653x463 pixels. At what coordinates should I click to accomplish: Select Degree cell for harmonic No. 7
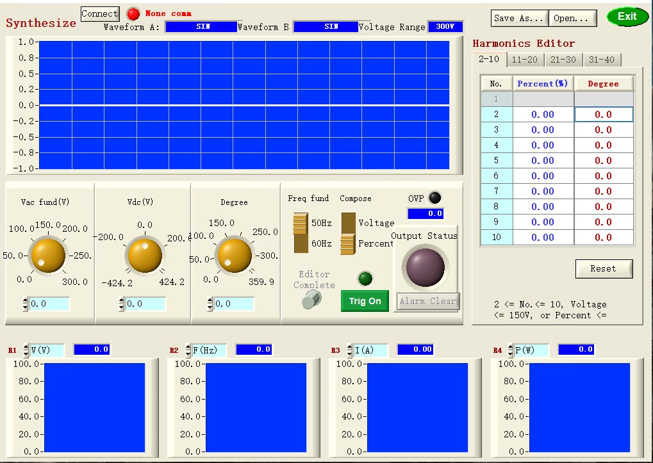tap(604, 191)
